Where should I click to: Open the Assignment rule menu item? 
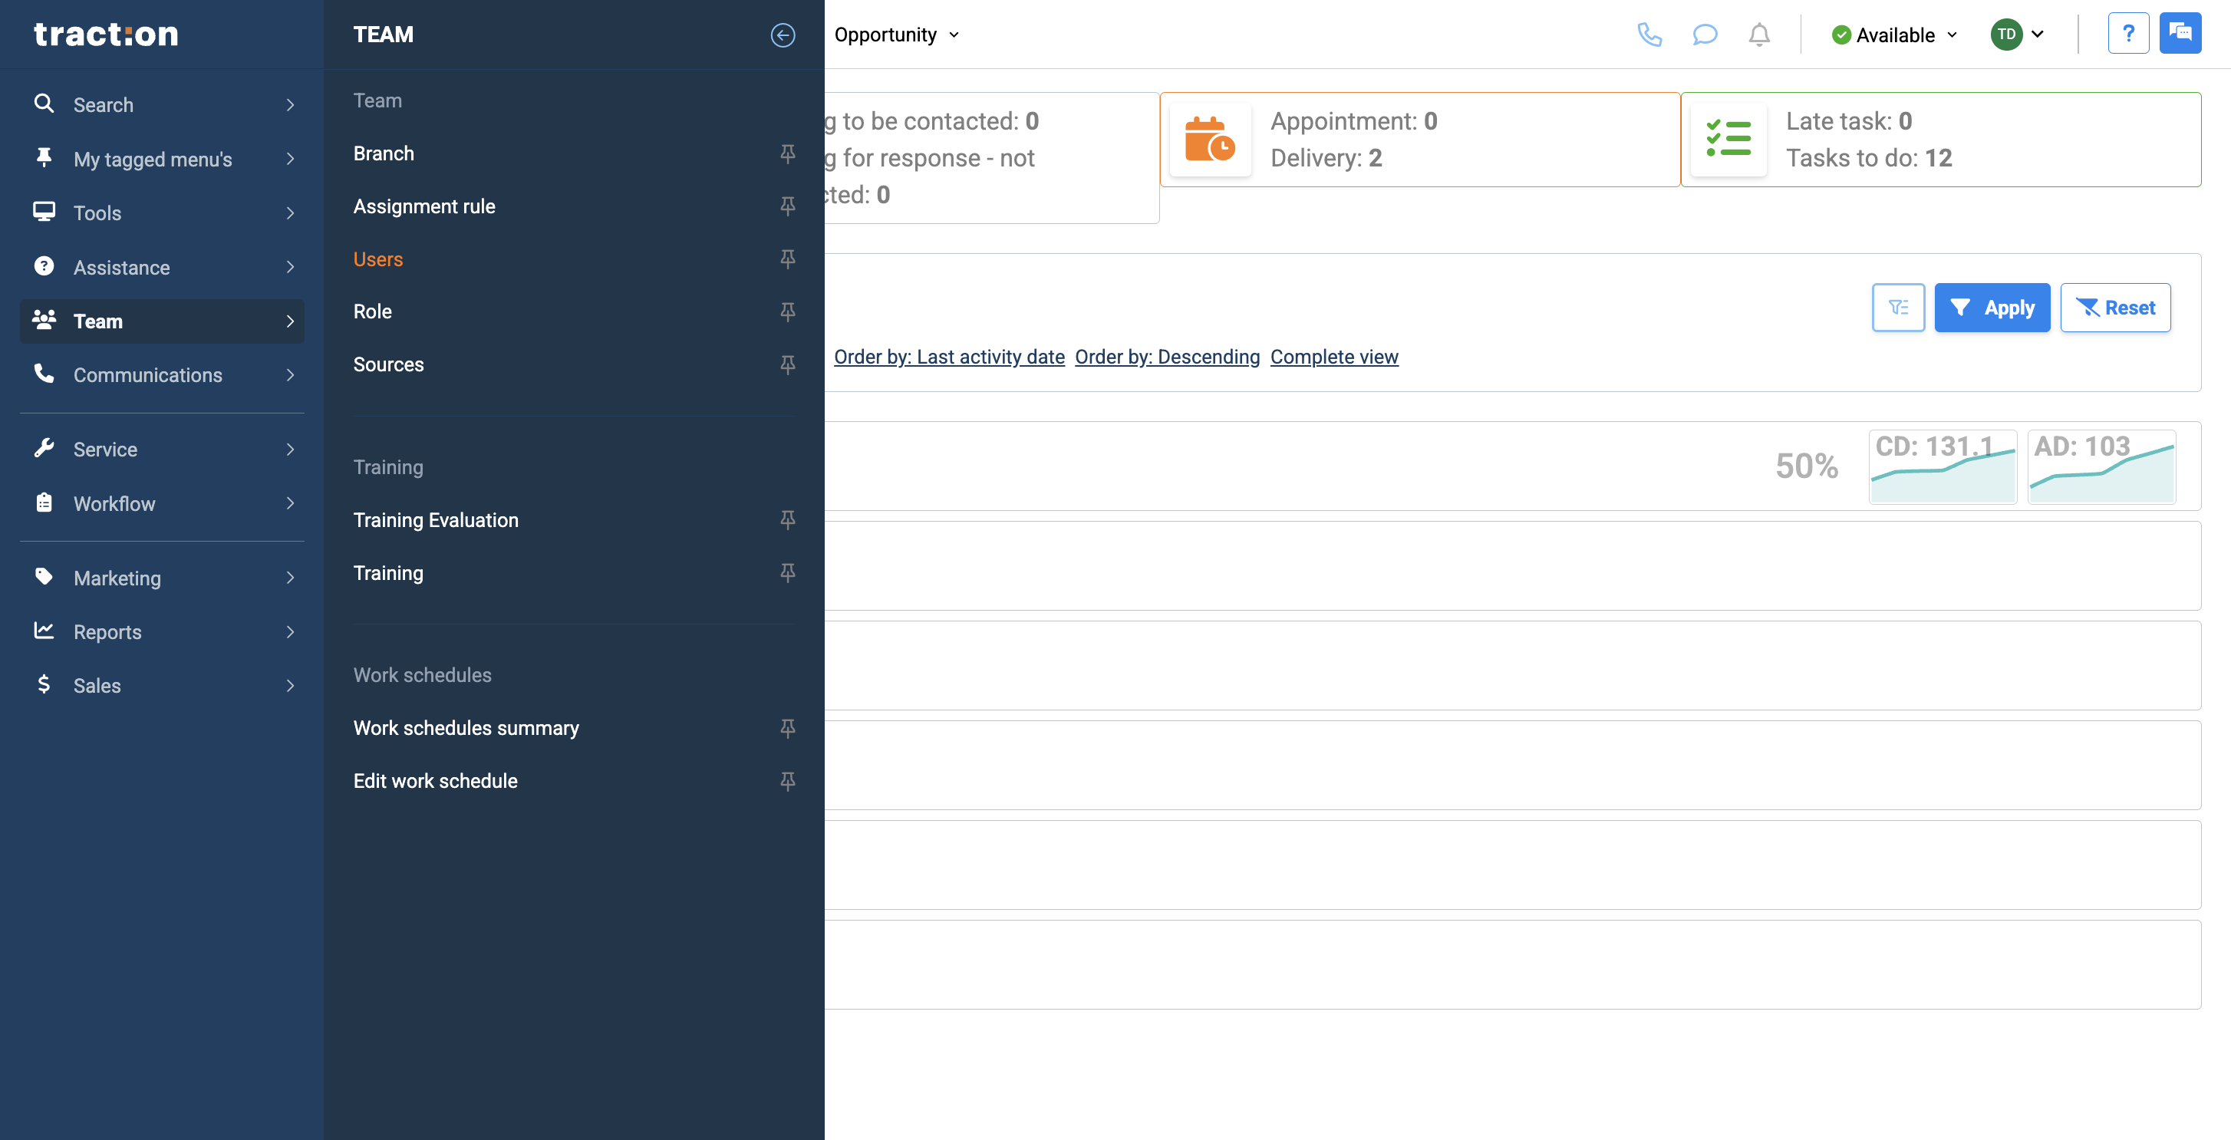click(423, 206)
